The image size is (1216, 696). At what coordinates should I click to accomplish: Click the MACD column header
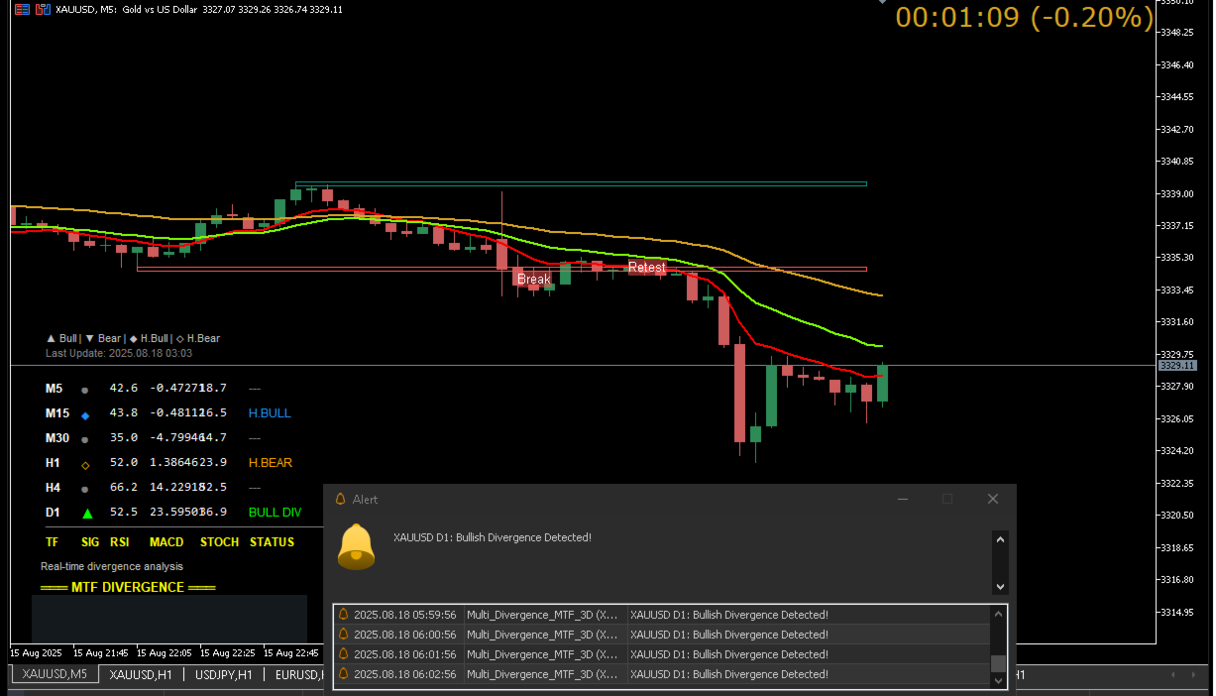[x=166, y=542]
